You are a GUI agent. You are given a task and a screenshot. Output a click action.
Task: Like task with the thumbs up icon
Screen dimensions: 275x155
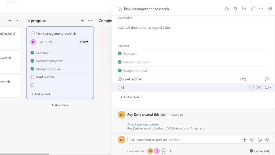227,9
